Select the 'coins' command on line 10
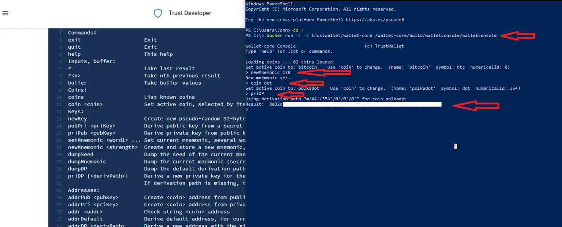Screen dimensions: 562x227 coord(76,97)
